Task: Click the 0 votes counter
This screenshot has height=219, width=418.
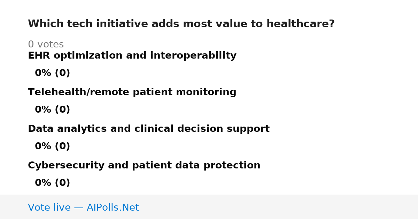Action: click(46, 45)
